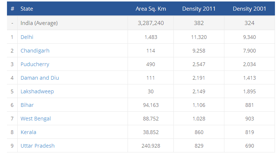Click the Density 2011 column header
This screenshot has height=159, width=279.
(199, 9)
